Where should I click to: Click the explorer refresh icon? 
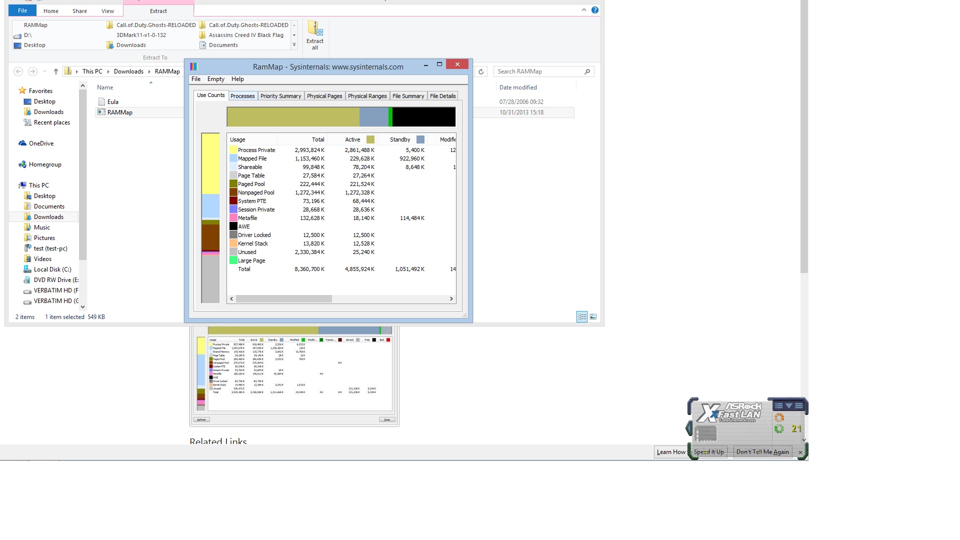(x=481, y=71)
